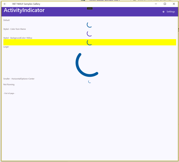Select the "- End of page -" text

point(9,93)
